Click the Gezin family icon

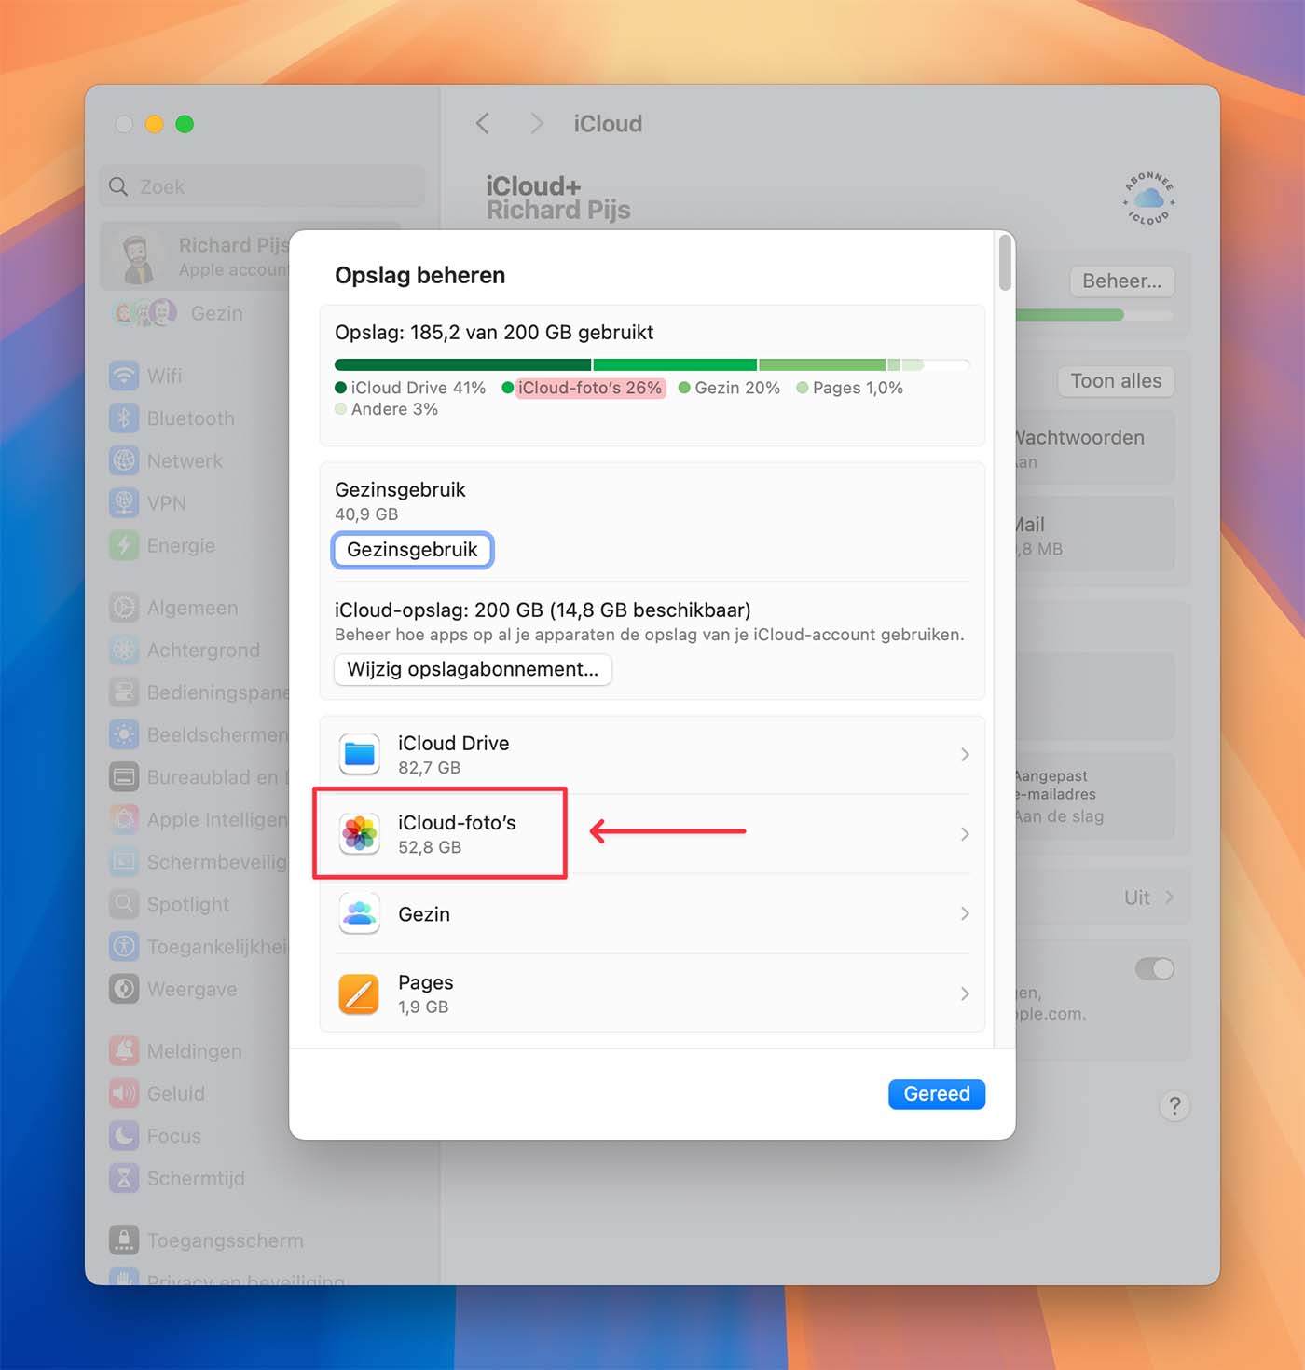pyautogui.click(x=359, y=913)
